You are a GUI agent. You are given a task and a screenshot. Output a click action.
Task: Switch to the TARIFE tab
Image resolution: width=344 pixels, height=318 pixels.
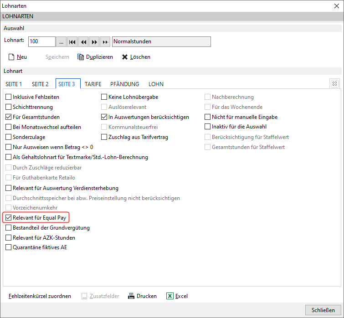[x=93, y=84]
